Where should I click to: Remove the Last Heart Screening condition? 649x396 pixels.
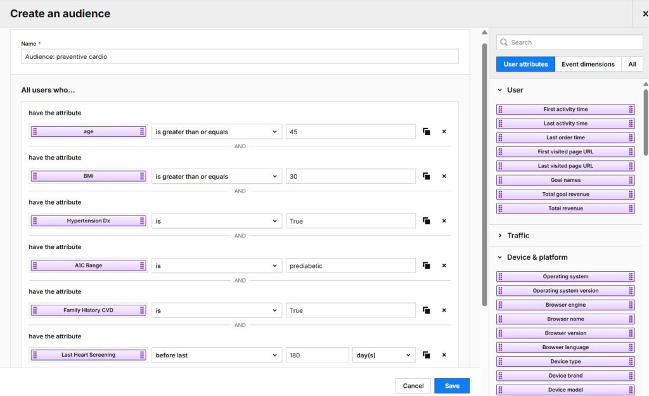point(444,355)
